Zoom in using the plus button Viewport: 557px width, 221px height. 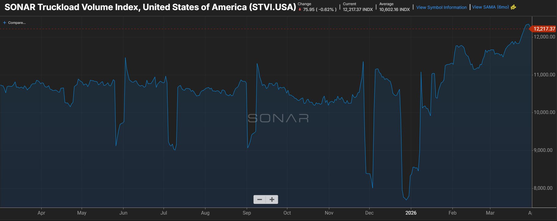tap(272, 200)
